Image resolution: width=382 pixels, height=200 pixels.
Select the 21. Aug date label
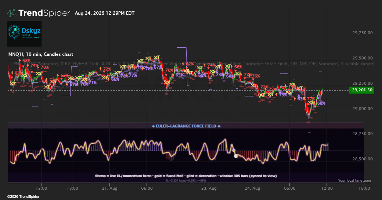[x=109, y=188]
